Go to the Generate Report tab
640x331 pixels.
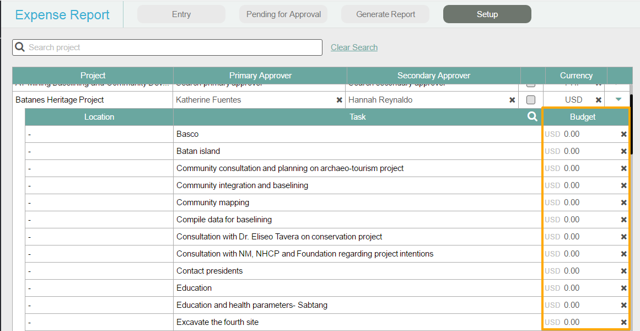(x=385, y=14)
